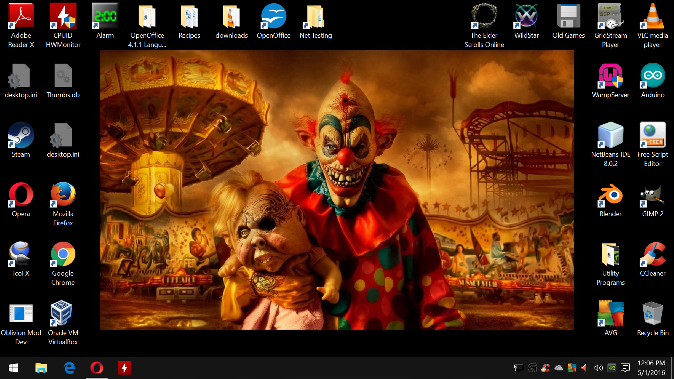The image size is (674, 379).
Task: Launch Microsoft Edge from the taskbar
Action: [69, 368]
